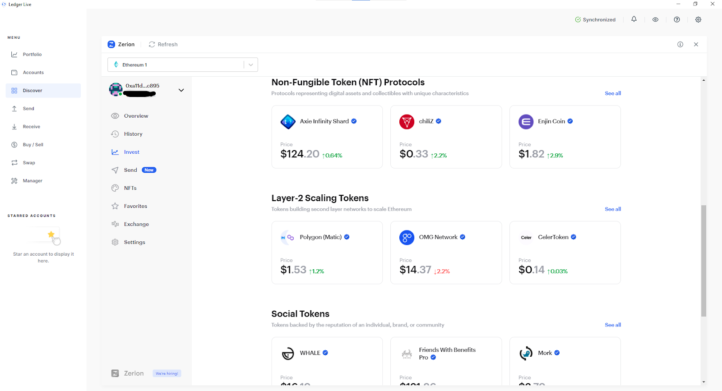722x391 pixels.
Task: Click the Polygon (Matic) token icon
Action: [x=287, y=237]
